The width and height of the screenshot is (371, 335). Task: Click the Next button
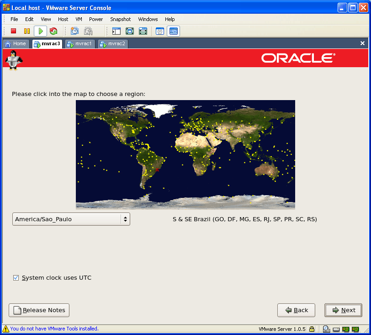[343, 310]
